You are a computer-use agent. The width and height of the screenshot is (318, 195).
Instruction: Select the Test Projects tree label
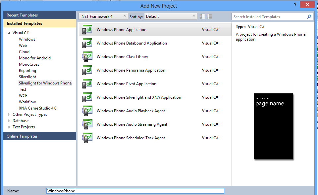[x=24, y=127]
